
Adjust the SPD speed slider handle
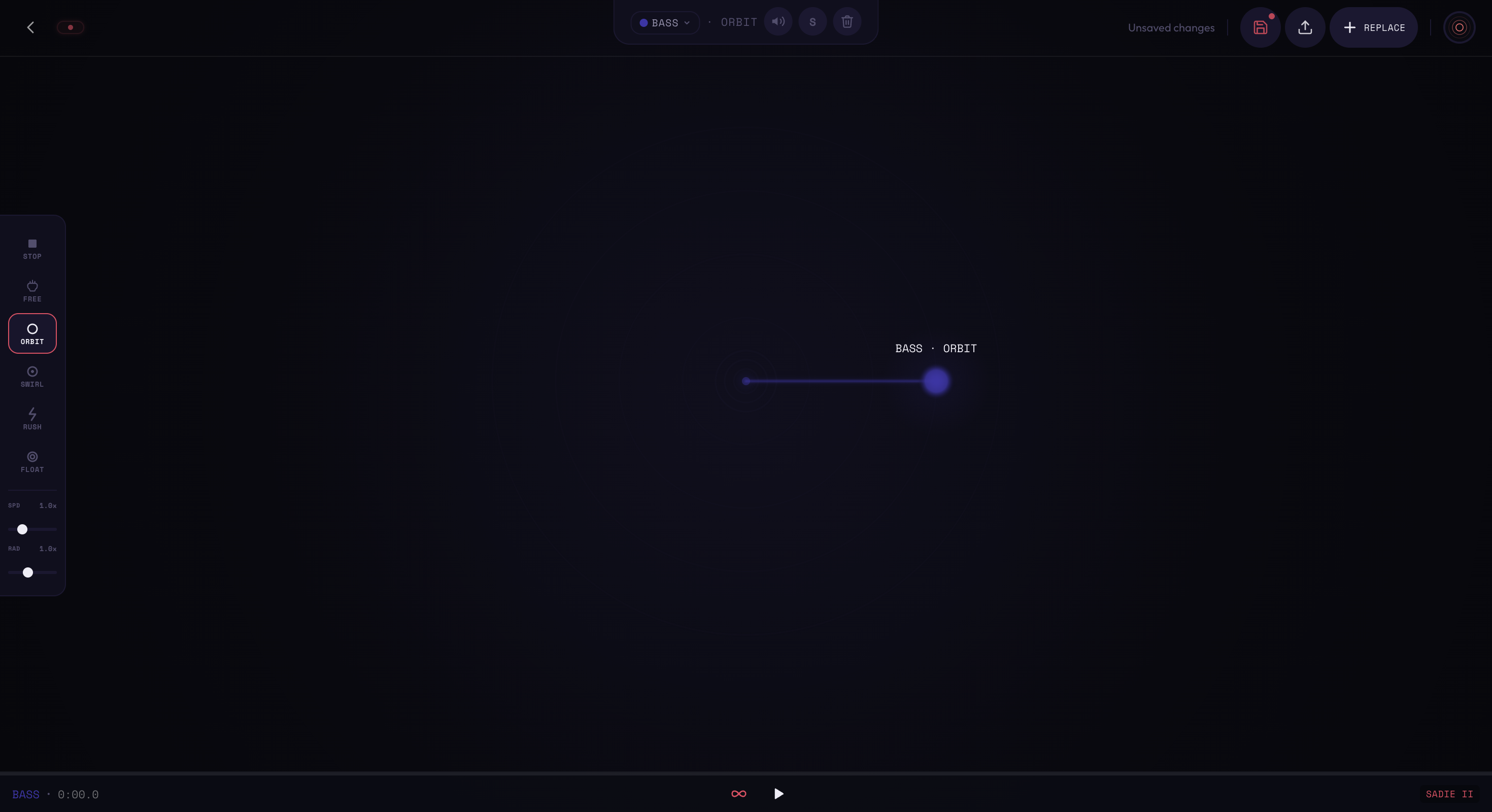(x=22, y=529)
